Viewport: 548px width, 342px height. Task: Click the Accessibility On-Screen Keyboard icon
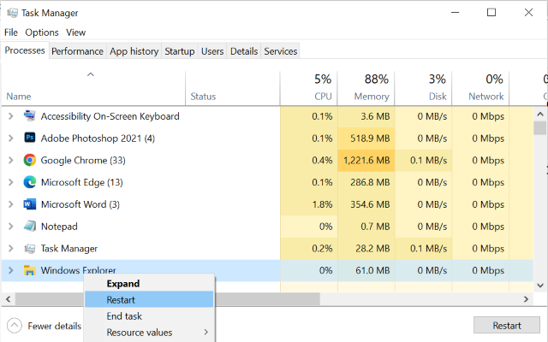click(30, 116)
